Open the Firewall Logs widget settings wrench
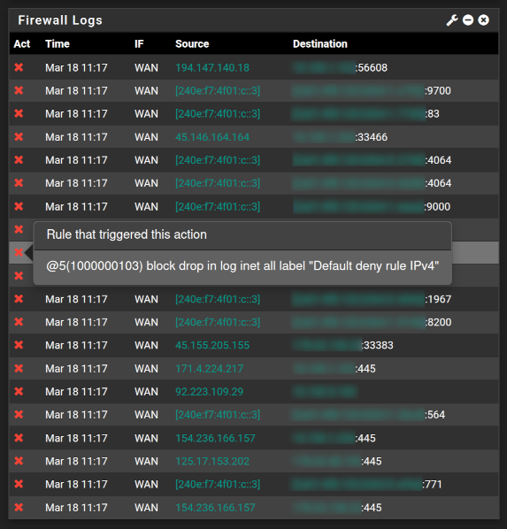507x529 pixels. (x=452, y=20)
